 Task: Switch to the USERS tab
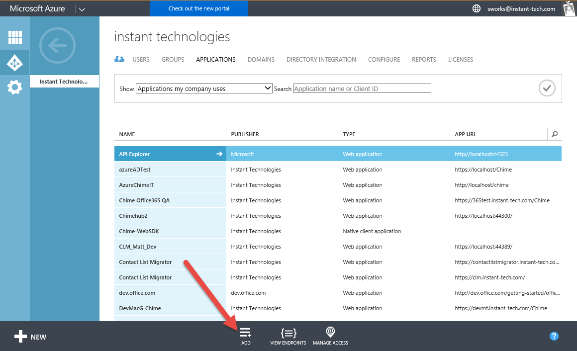141,59
